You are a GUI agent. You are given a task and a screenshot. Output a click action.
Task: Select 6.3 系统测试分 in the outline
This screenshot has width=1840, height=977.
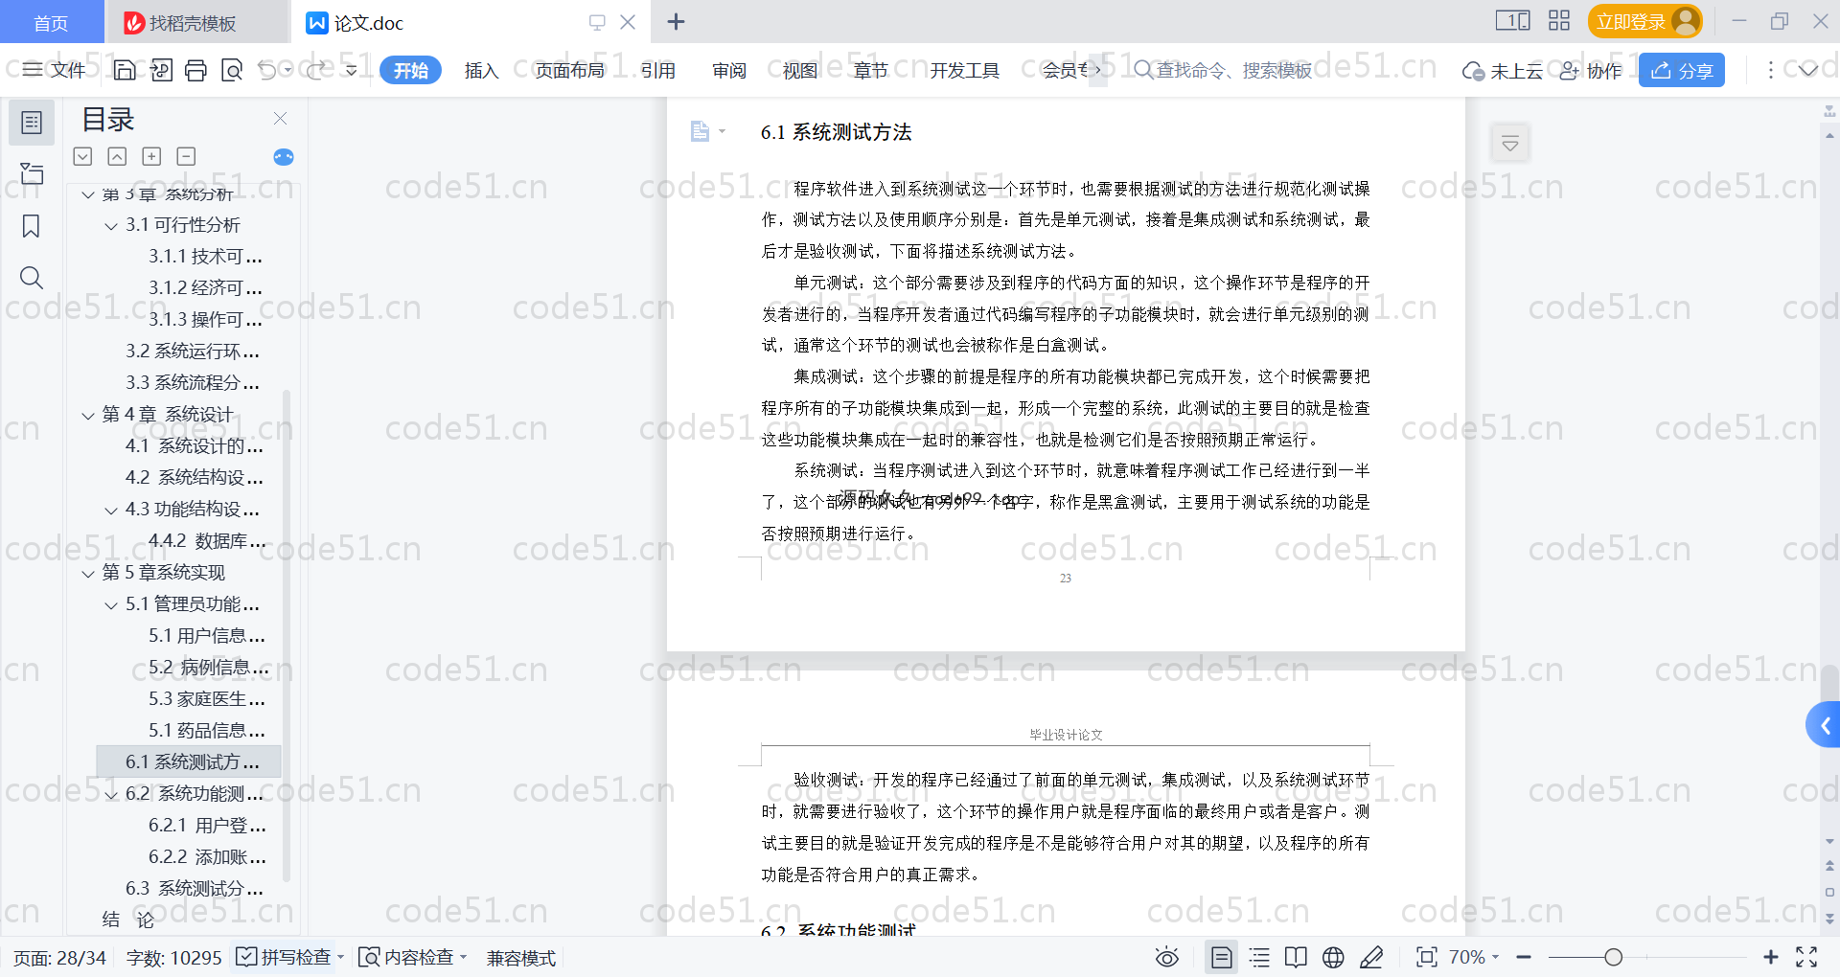tap(194, 888)
